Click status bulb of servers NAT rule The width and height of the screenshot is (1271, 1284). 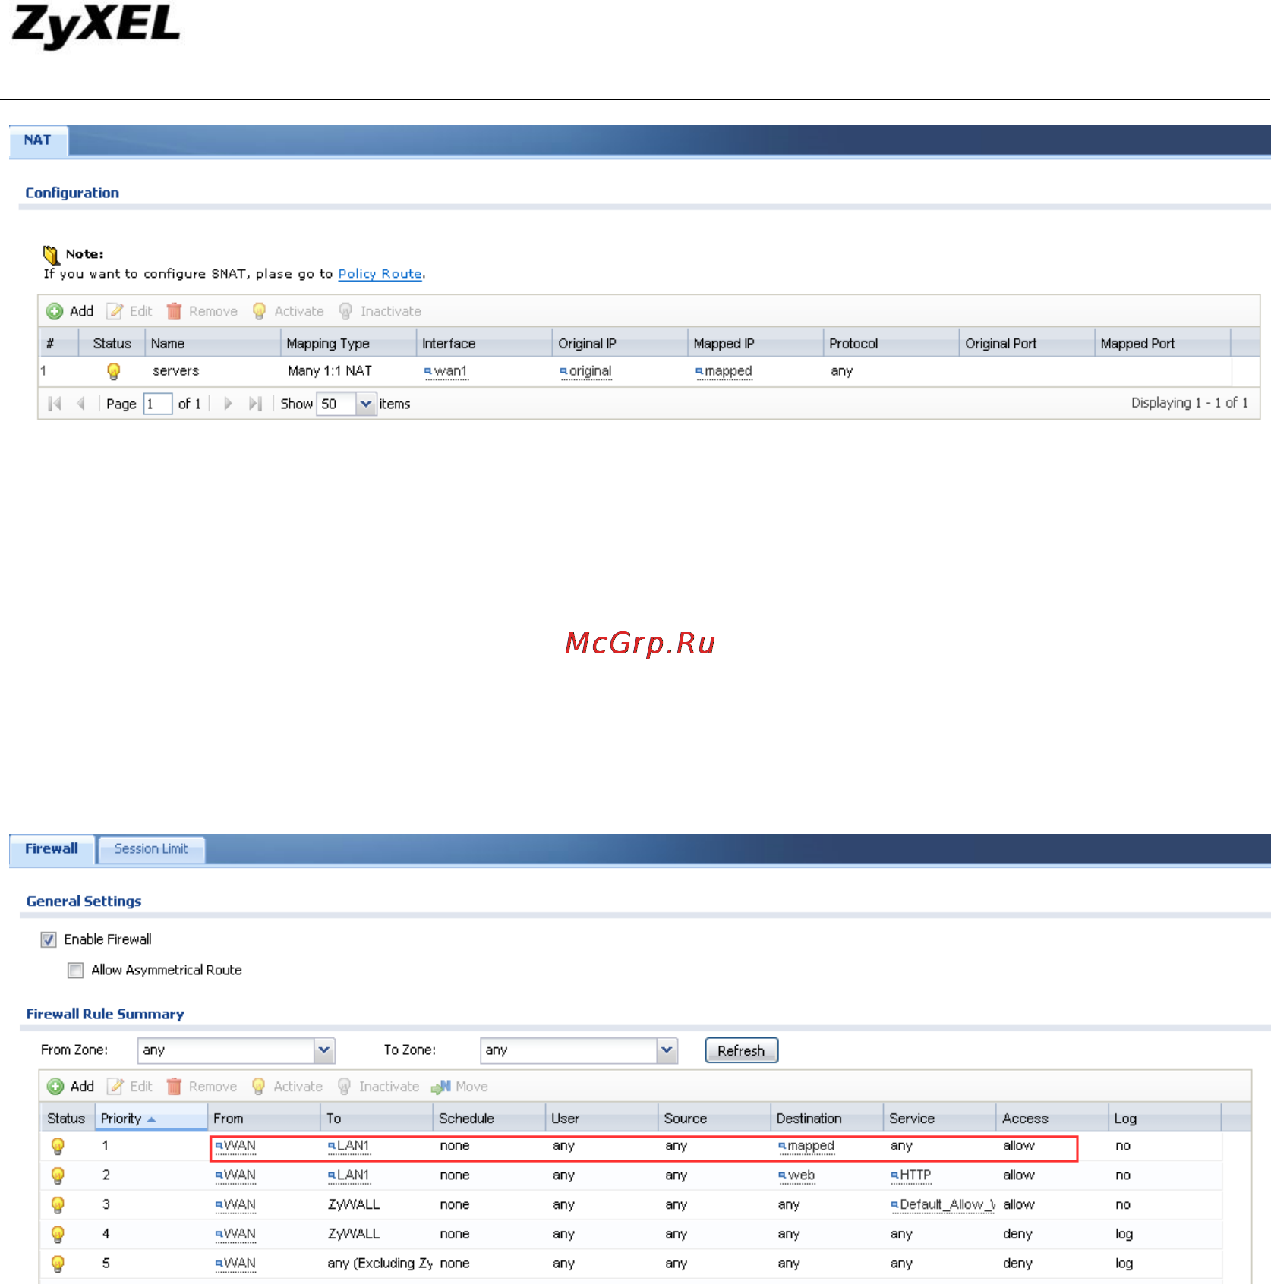(x=113, y=371)
